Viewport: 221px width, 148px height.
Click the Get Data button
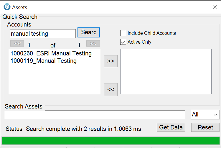[170, 127]
